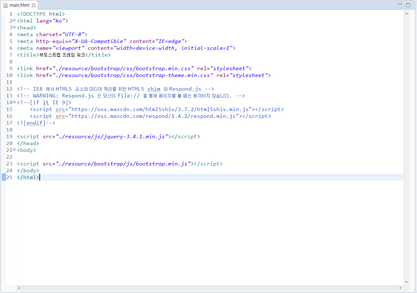Click the bootstrap-theme.min.css href path
Image resolution: width=417 pixels, height=293 pixels.
[133, 75]
